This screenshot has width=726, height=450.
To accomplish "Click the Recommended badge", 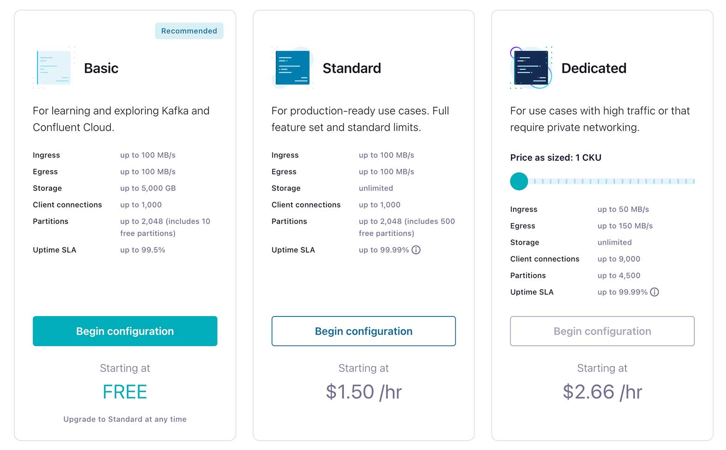I will 189,31.
